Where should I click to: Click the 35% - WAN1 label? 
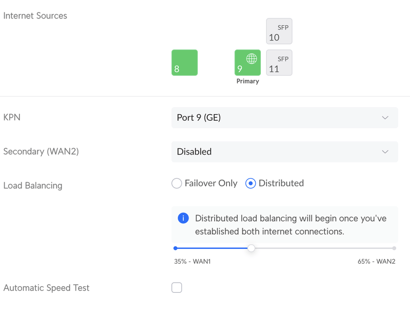tap(192, 262)
